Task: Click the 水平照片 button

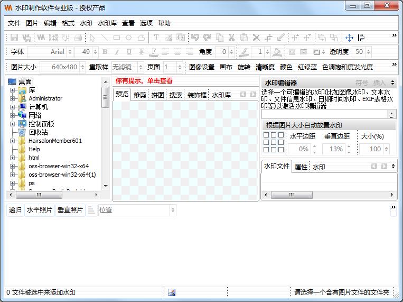Action: click(x=40, y=210)
